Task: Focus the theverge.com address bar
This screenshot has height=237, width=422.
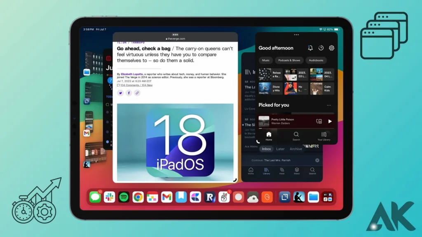Action: (x=175, y=39)
